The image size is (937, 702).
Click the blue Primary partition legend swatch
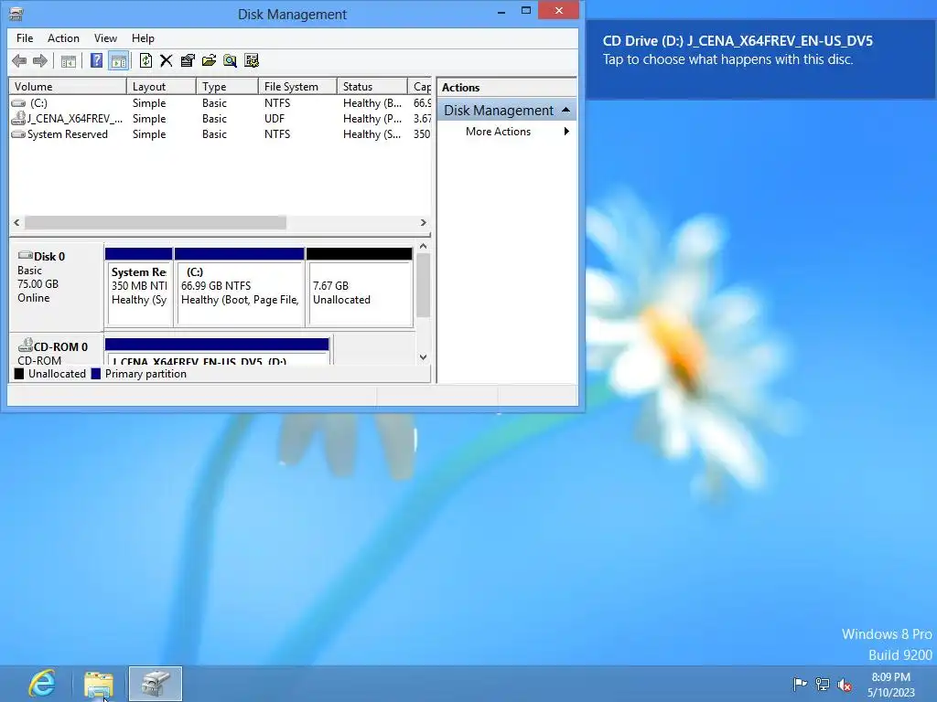click(x=95, y=374)
